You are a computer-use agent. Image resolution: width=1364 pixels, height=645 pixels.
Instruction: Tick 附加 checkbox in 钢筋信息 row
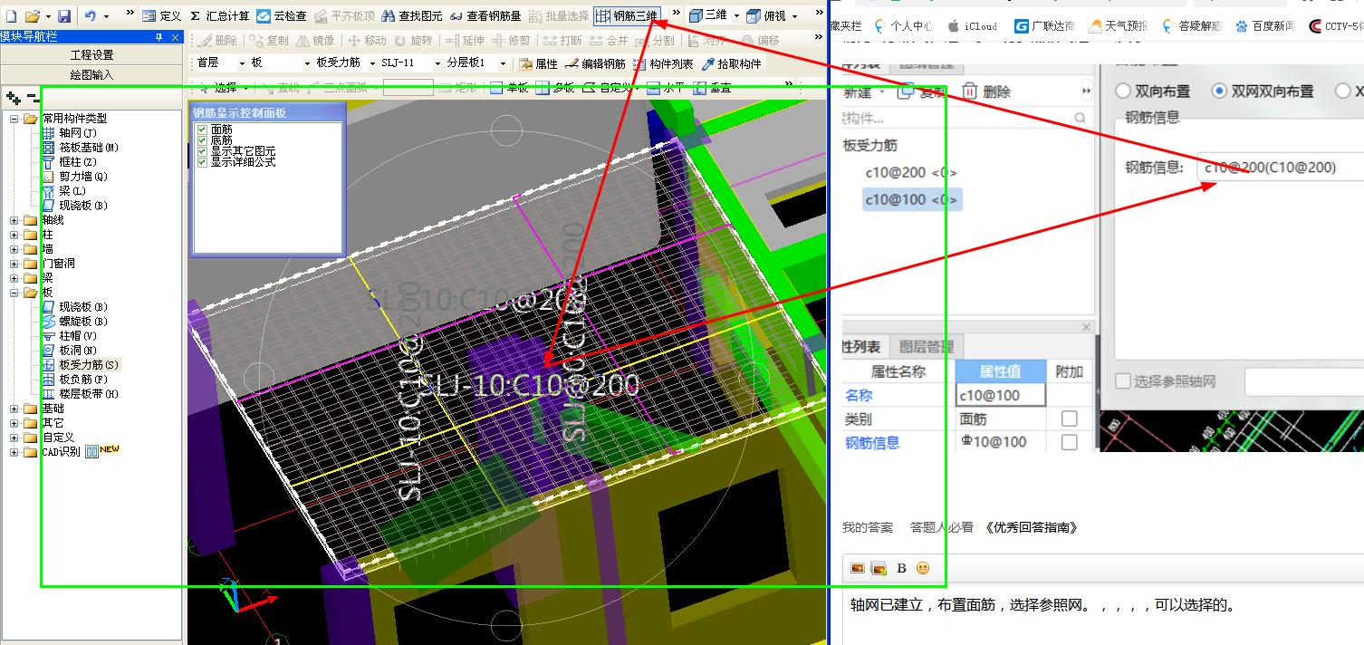(1069, 442)
